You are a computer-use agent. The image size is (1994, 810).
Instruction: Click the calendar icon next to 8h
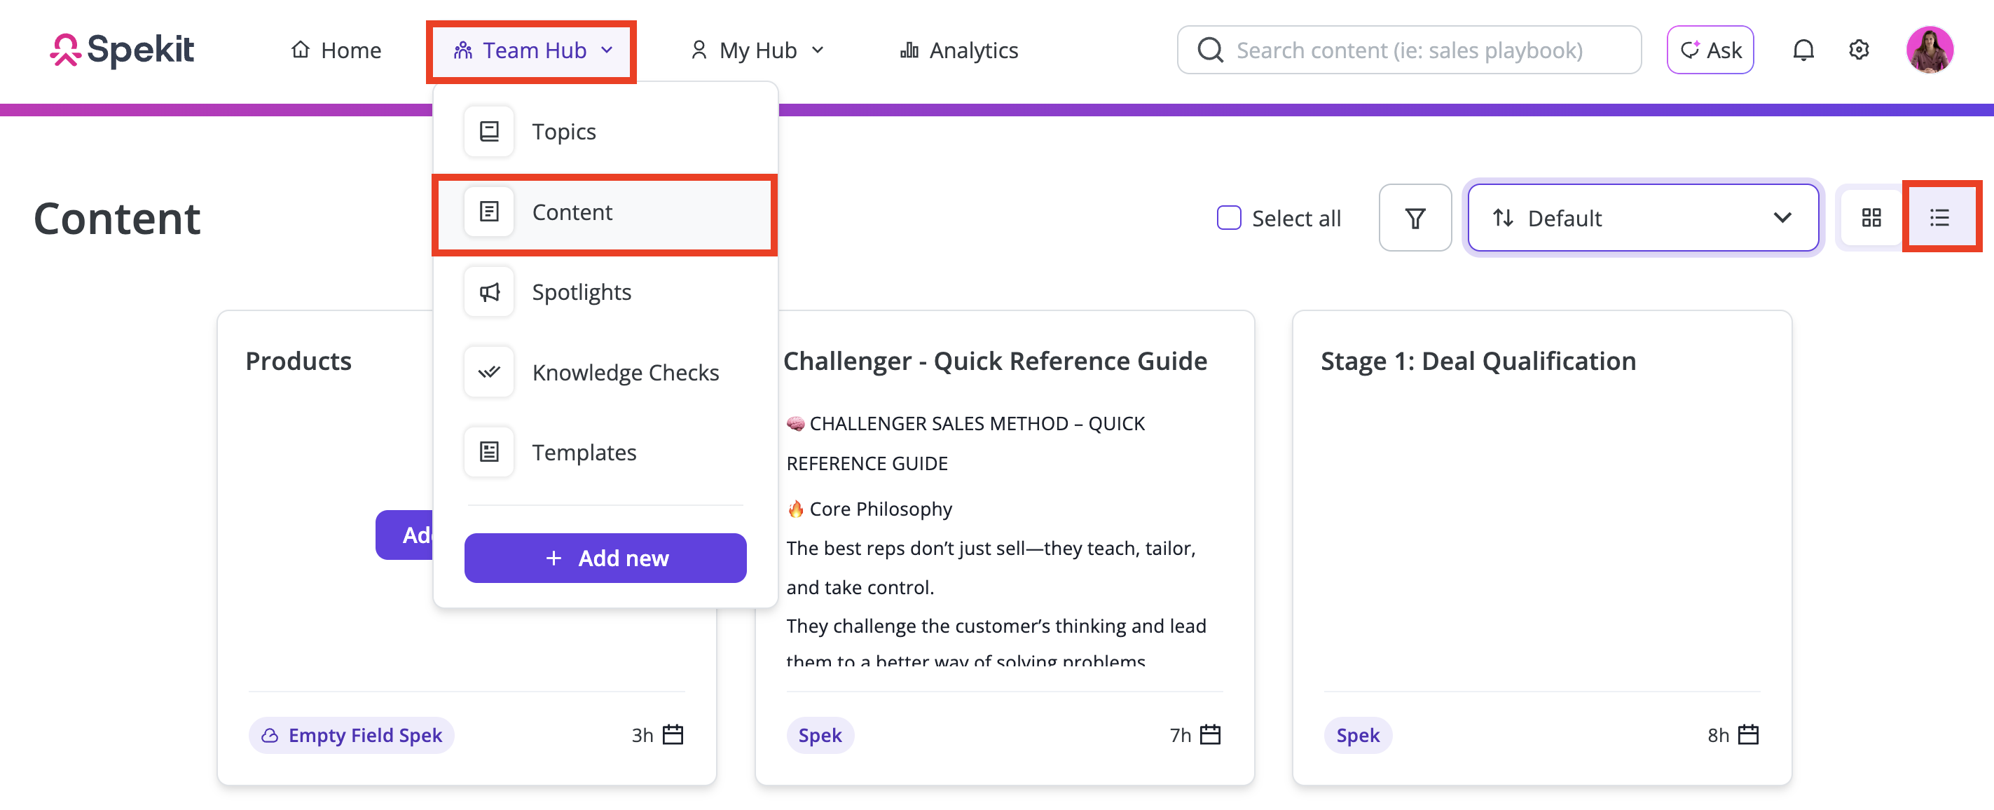[1749, 735]
